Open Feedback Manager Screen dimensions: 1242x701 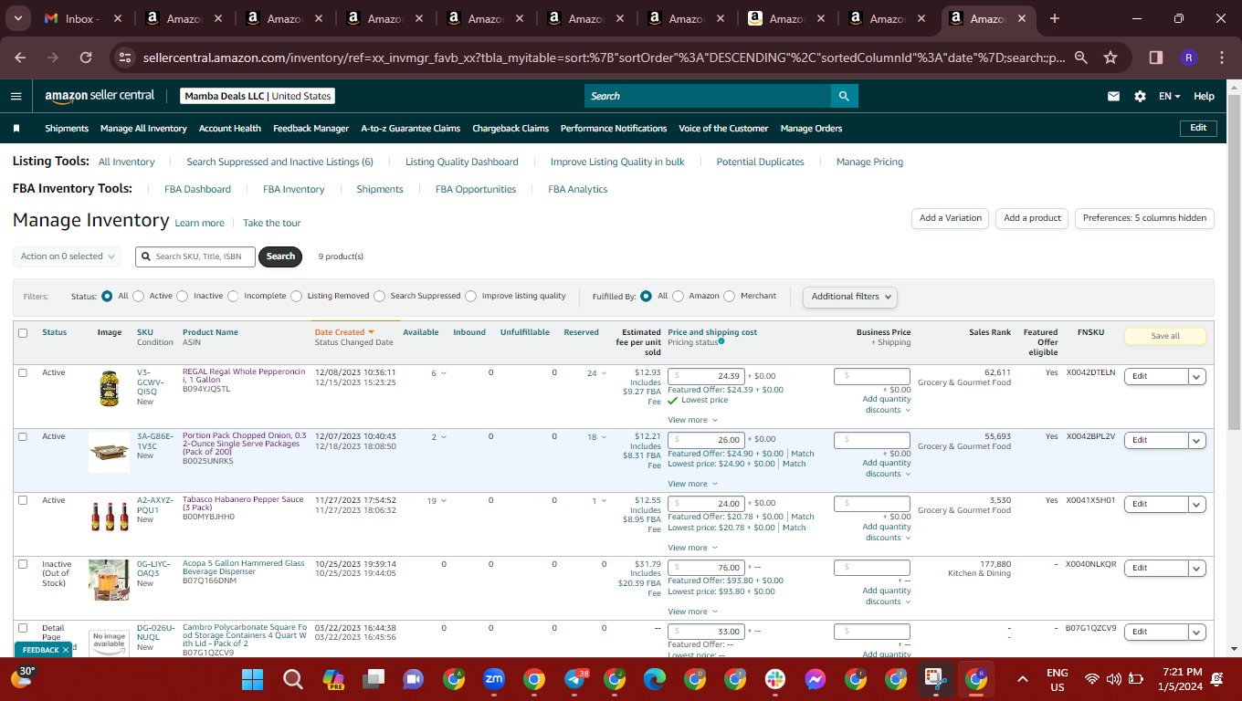click(x=310, y=129)
